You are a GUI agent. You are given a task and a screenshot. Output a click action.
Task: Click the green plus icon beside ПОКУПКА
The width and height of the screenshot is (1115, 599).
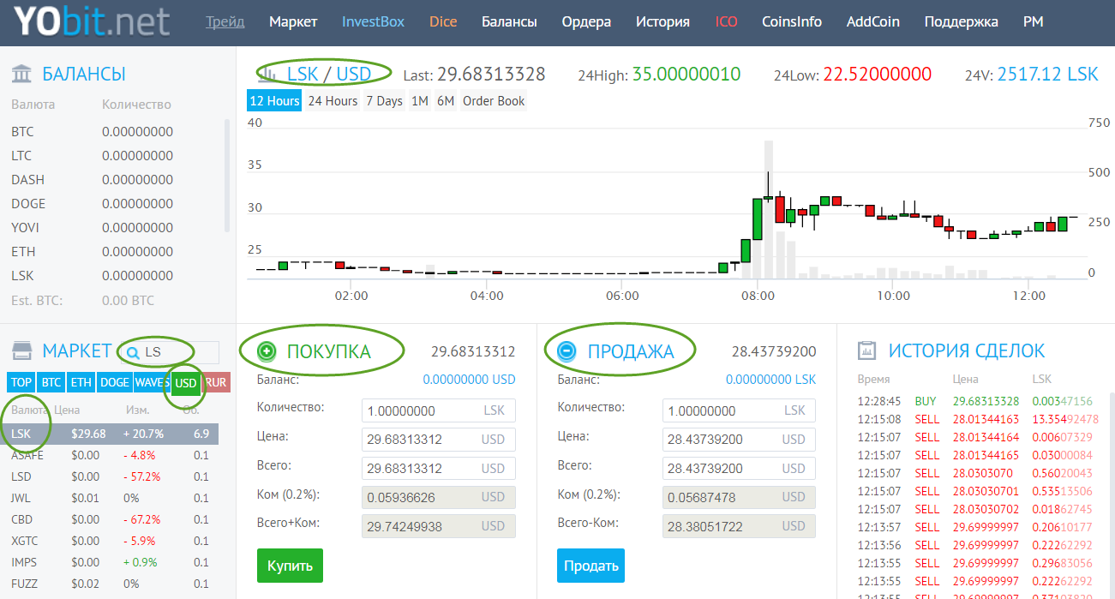(x=267, y=351)
